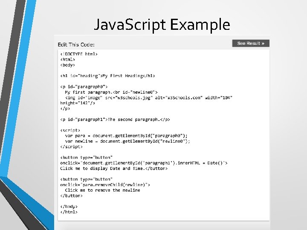The height and width of the screenshot is (230, 307).
Task: Click the '<p id="paragraph0">' line
Action: [x=84, y=86]
